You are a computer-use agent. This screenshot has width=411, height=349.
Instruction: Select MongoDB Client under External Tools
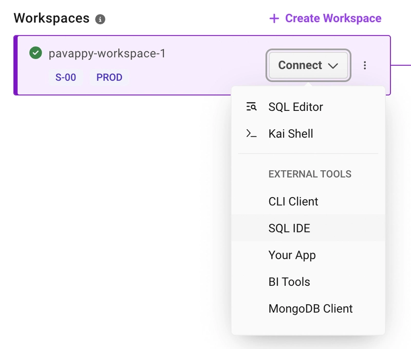tap(308, 308)
